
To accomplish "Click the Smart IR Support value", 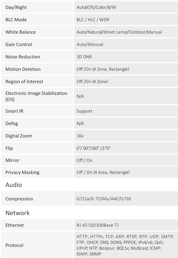I will 84,111.
